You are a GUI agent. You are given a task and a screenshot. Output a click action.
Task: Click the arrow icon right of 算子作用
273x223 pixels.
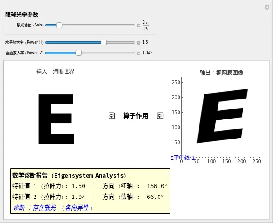point(160,116)
